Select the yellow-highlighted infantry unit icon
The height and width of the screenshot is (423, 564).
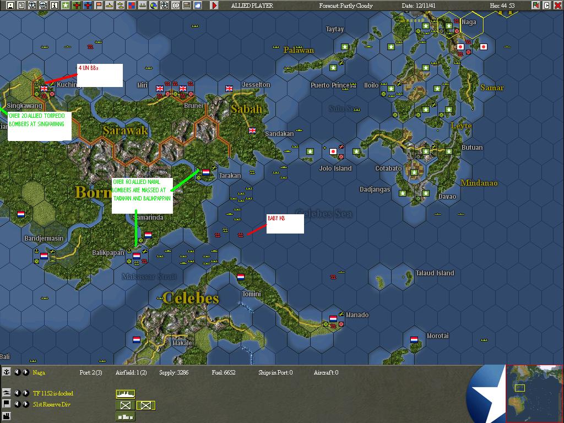tap(145, 405)
